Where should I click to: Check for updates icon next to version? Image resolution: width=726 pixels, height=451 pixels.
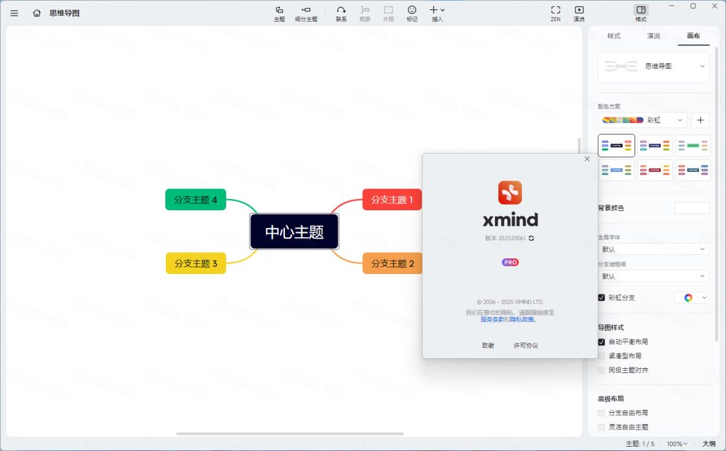point(532,238)
